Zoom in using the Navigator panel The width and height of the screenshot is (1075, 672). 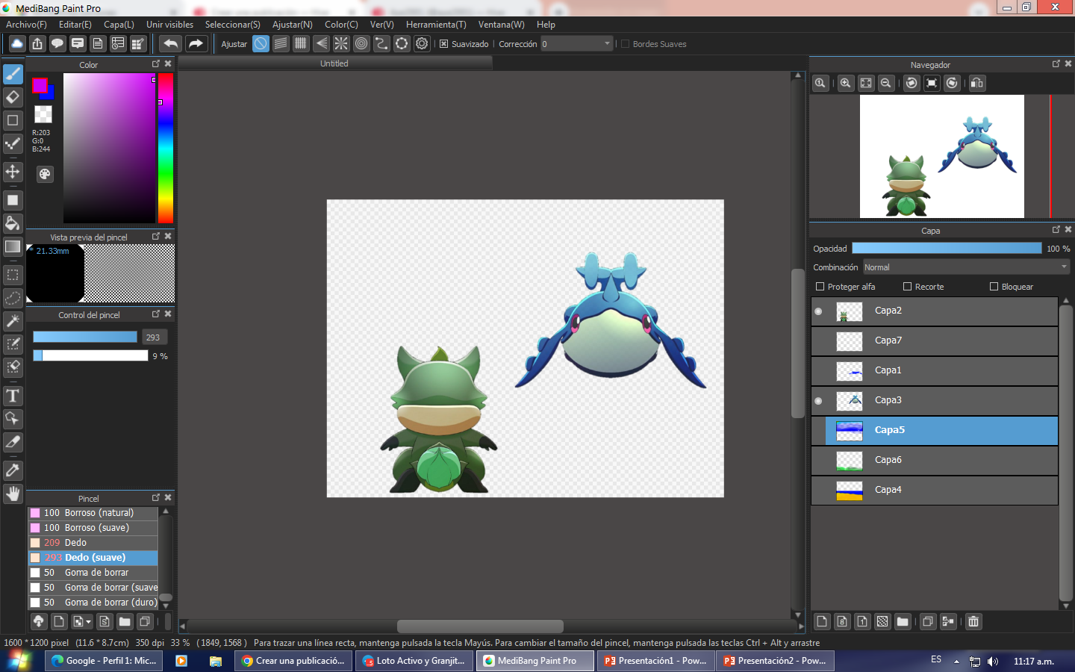[x=845, y=83]
